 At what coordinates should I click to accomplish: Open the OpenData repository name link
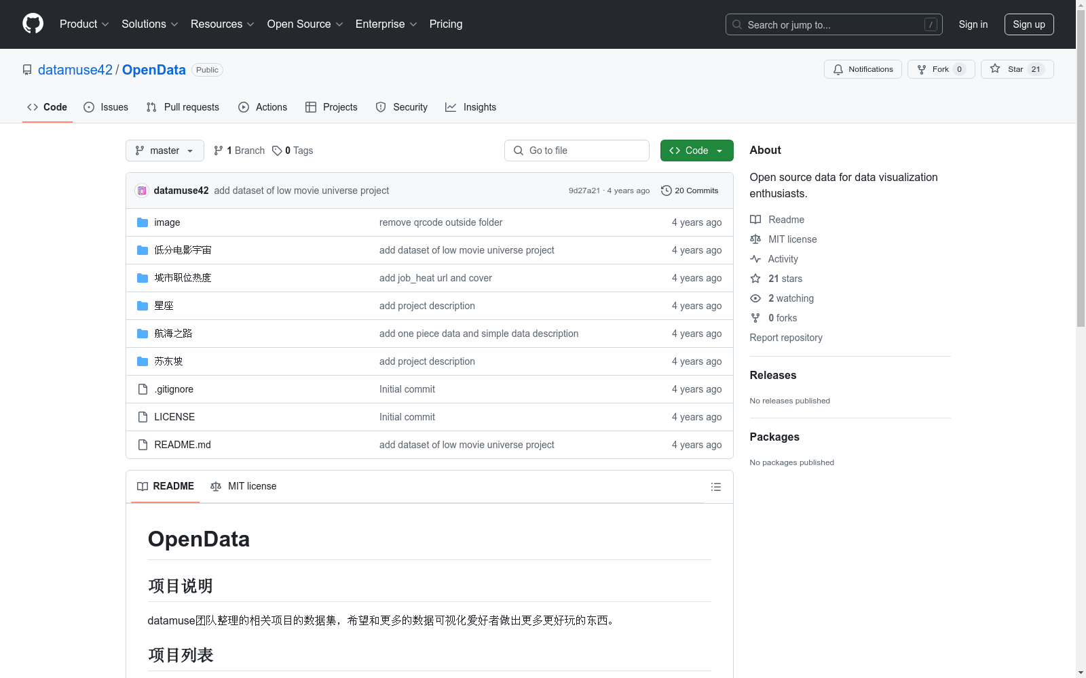tap(154, 70)
